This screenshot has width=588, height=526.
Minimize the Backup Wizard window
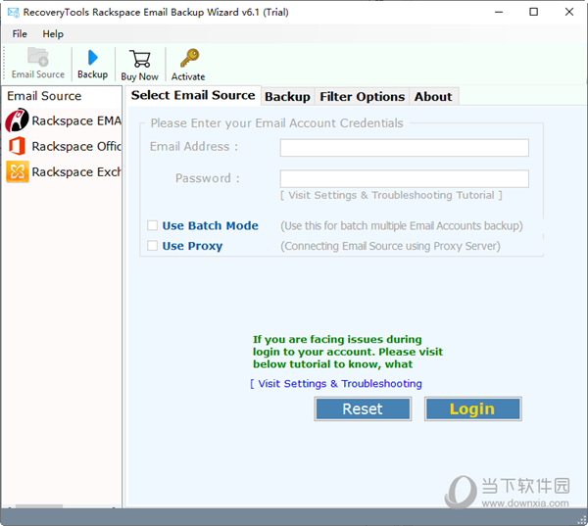coord(499,12)
